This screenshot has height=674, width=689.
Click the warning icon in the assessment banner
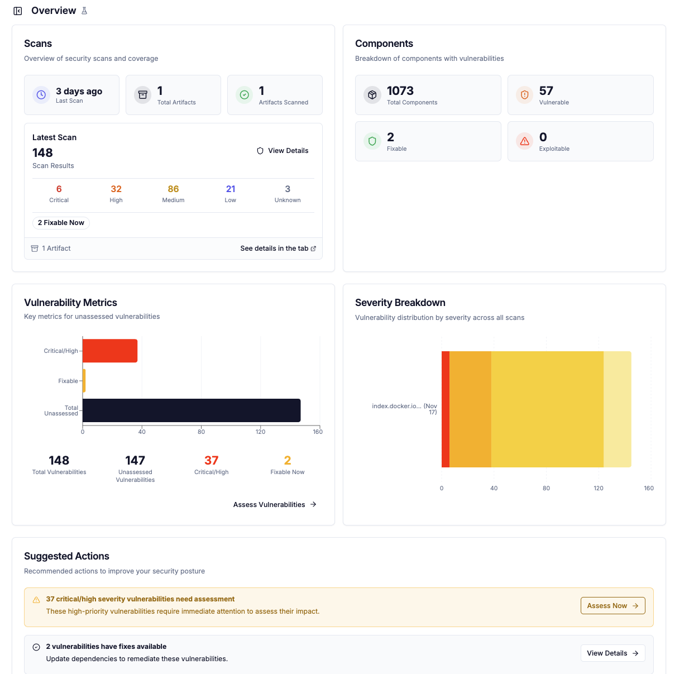coord(36,599)
